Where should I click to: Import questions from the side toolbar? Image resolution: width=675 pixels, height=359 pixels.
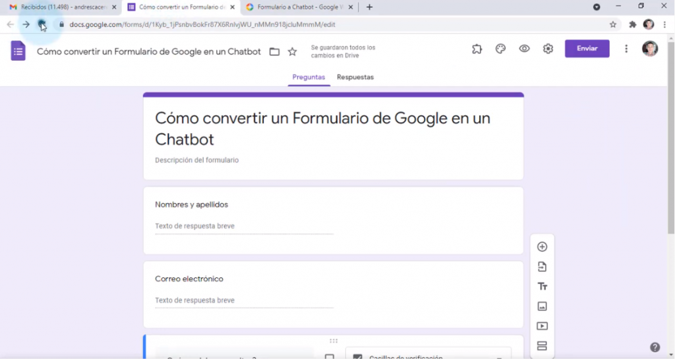(x=542, y=267)
